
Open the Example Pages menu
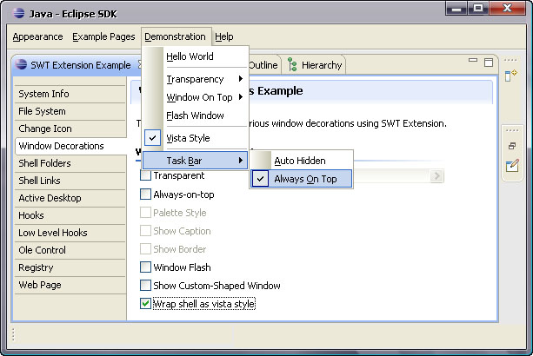[103, 36]
